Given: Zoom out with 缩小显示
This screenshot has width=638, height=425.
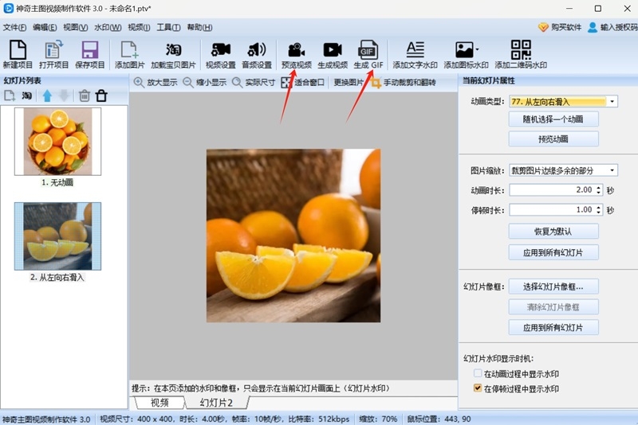Looking at the screenshot, I should pos(205,83).
